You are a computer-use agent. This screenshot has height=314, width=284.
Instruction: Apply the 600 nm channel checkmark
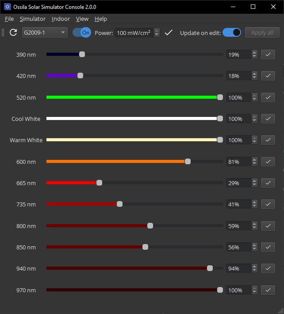point(268,162)
